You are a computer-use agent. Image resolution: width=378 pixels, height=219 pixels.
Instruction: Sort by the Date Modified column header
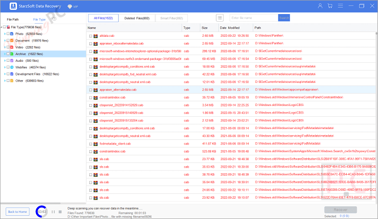click(235, 28)
